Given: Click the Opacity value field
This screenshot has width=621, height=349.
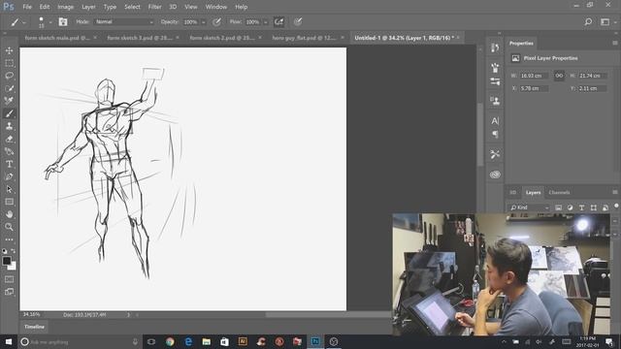Looking at the screenshot, I should (x=191, y=22).
